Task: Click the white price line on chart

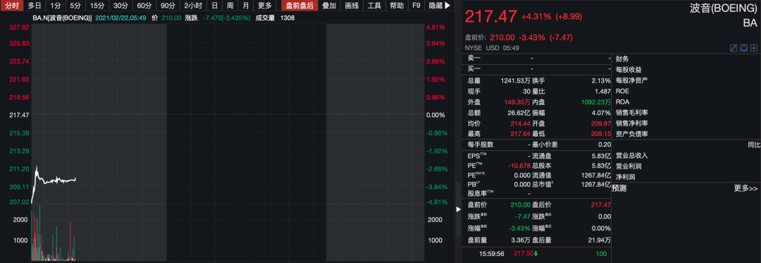Action: point(58,181)
